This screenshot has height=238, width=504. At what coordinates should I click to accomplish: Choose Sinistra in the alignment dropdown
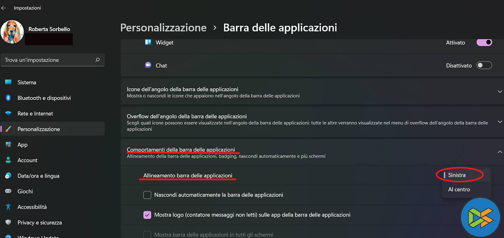[457, 175]
